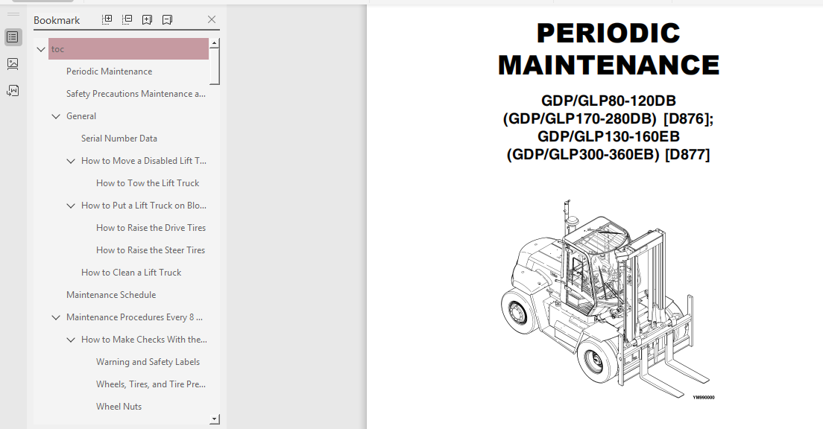Collapse How to Make Checks With the Engine
This screenshot has height=429, width=823.
point(71,340)
